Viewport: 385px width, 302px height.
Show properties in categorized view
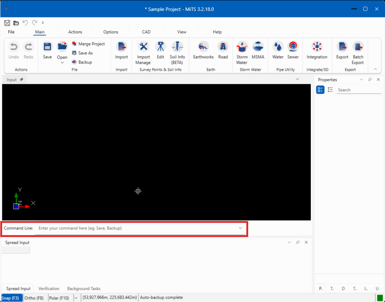pos(320,90)
